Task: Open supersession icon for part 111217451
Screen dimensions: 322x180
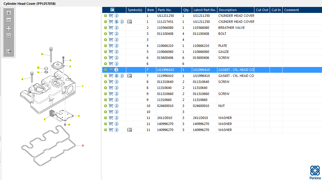Action: (116, 22)
